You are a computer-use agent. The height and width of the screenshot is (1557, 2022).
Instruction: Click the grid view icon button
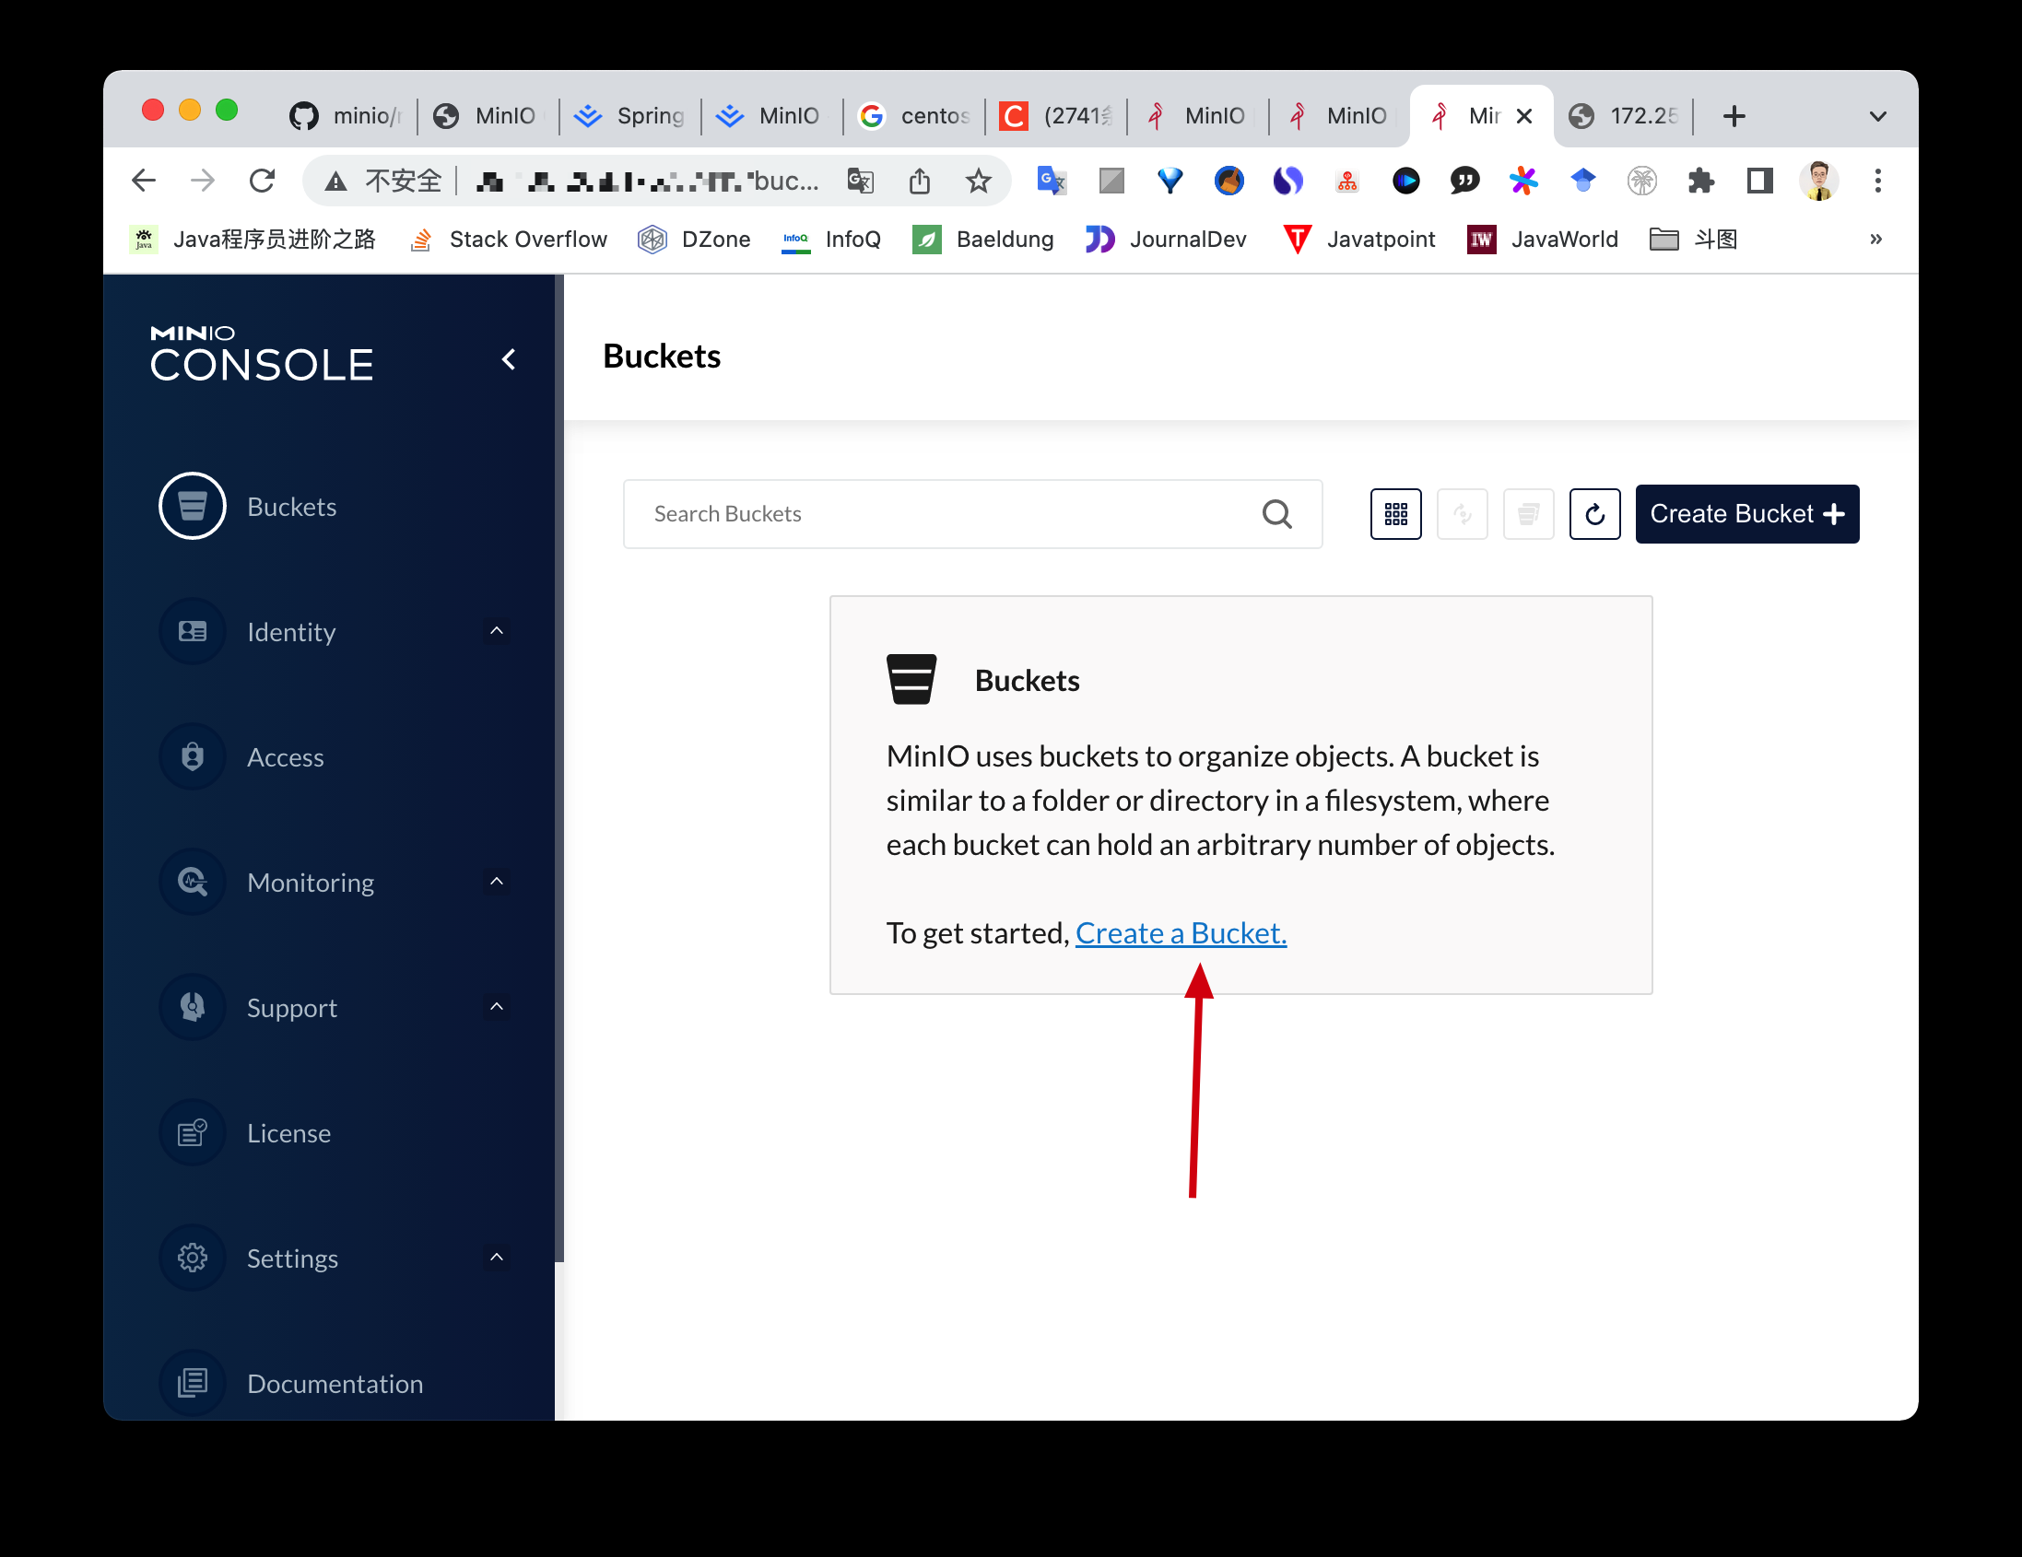[x=1395, y=514]
